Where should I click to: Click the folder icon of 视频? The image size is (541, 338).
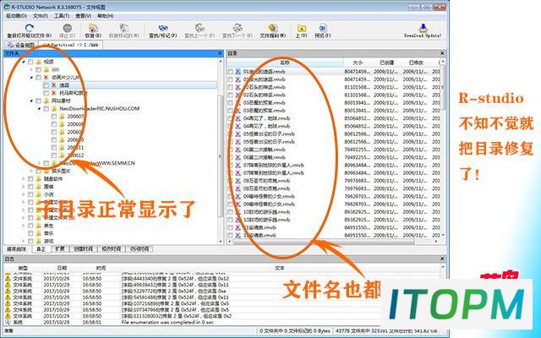coord(39,62)
